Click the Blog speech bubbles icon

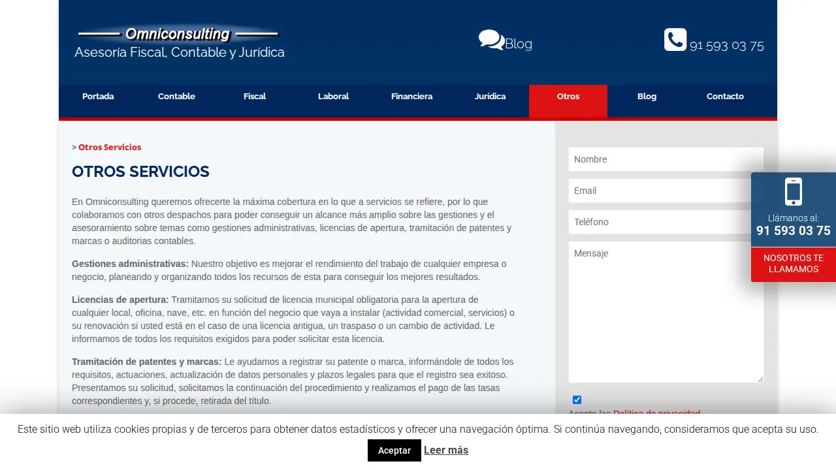[x=491, y=40]
